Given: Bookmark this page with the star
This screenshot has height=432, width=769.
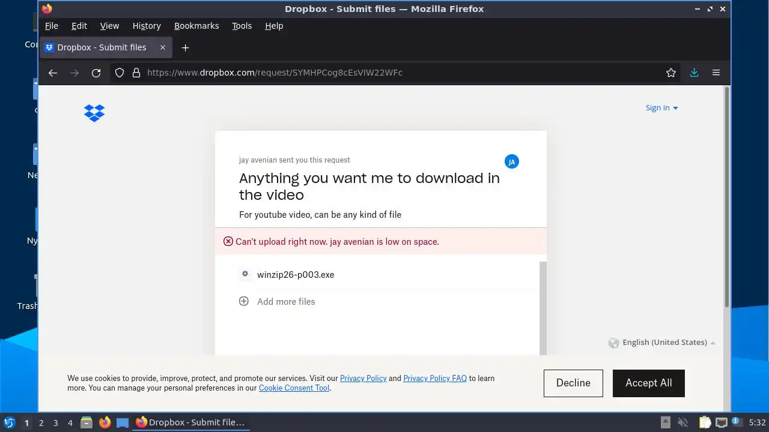Looking at the screenshot, I should [671, 73].
